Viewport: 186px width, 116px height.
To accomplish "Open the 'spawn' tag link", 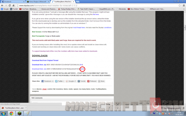I will [76, 89].
